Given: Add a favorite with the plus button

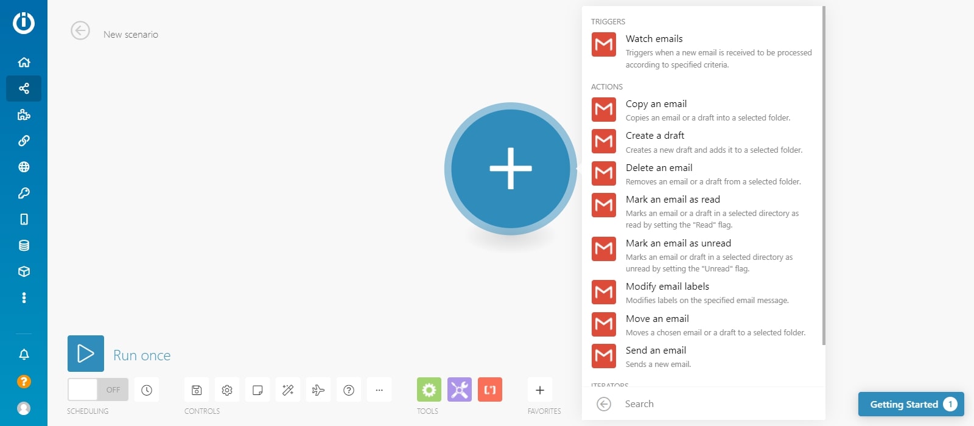Looking at the screenshot, I should (x=540, y=390).
